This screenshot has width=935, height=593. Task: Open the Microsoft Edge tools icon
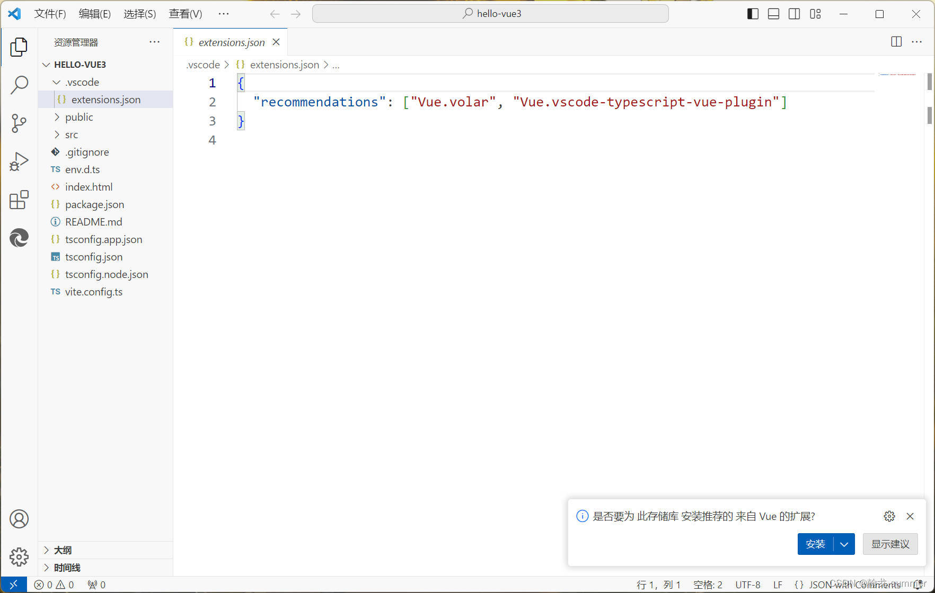(19, 238)
